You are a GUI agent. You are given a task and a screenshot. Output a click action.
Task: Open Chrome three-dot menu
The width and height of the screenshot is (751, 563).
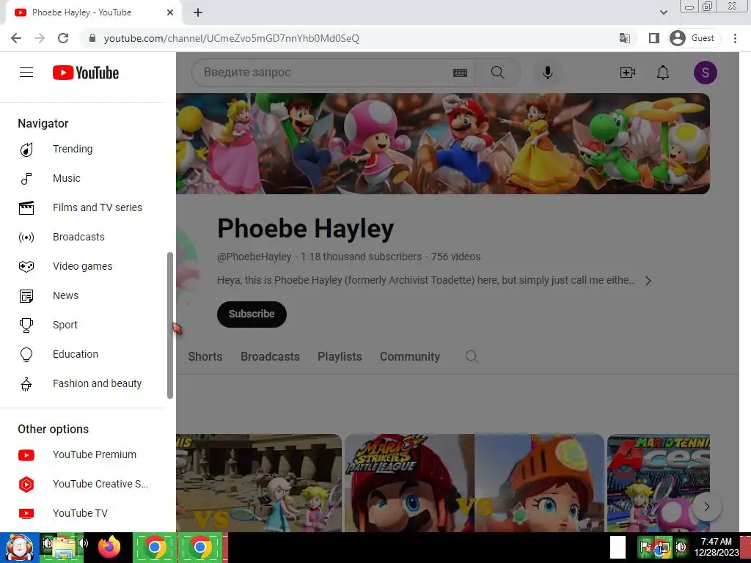[x=735, y=38]
